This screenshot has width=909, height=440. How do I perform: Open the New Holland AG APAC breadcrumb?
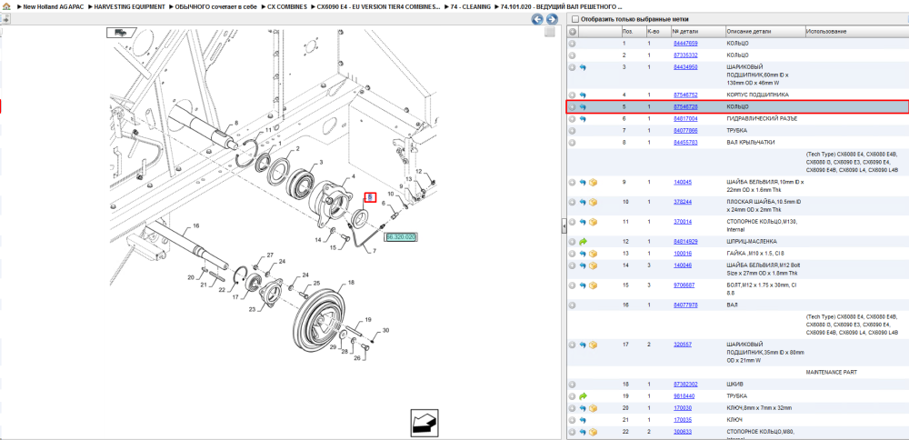54,7
